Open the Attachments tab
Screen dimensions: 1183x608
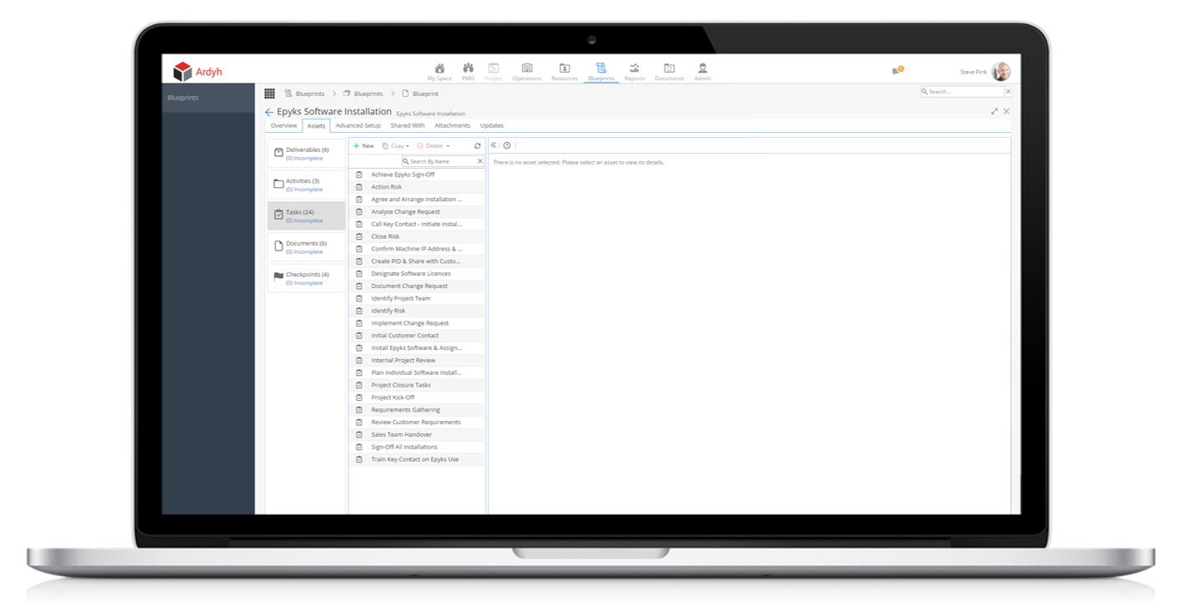click(452, 125)
